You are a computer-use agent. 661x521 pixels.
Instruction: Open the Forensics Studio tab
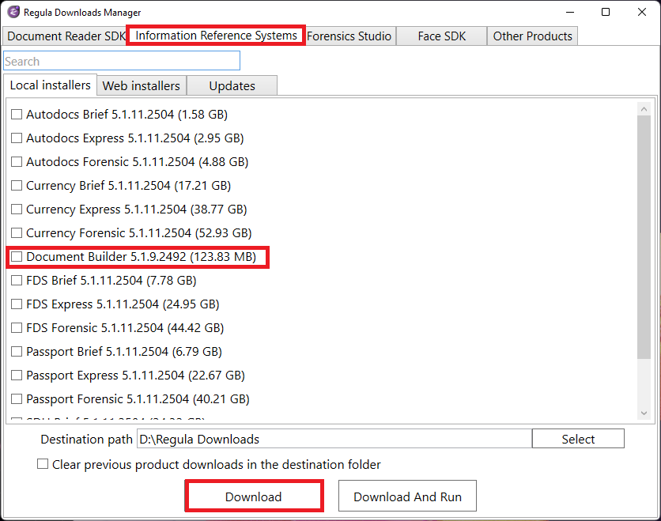click(x=349, y=36)
